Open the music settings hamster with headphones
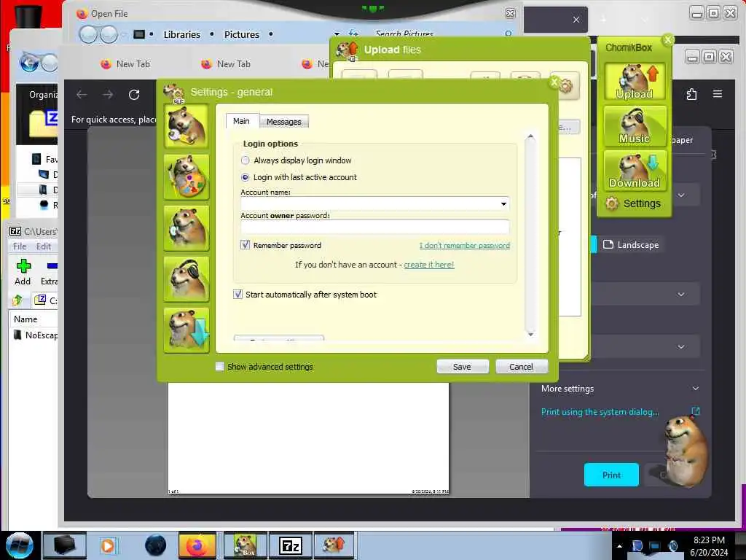Viewport: 746px width, 560px height. coord(186,279)
